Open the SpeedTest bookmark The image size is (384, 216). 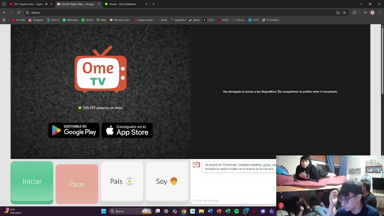coord(178,20)
